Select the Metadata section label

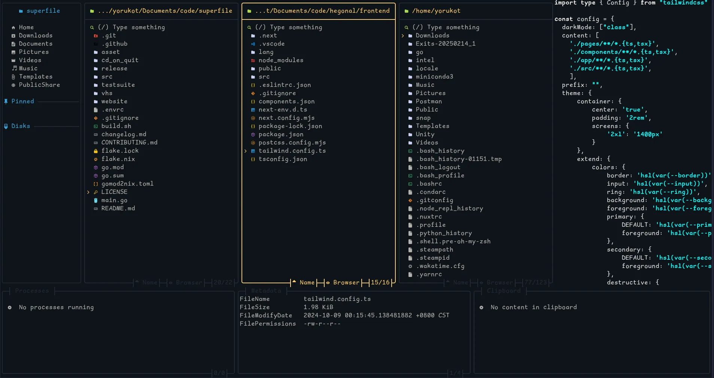click(x=266, y=291)
